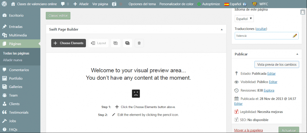Open Añadir nueva submenu item

(13, 60)
